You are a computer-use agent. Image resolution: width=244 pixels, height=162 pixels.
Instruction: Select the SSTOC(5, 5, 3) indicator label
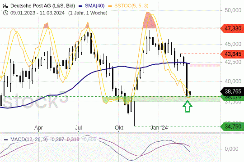click(131, 6)
